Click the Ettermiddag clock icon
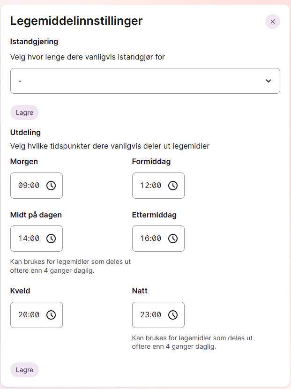This screenshot has height=389, width=291. point(173,239)
